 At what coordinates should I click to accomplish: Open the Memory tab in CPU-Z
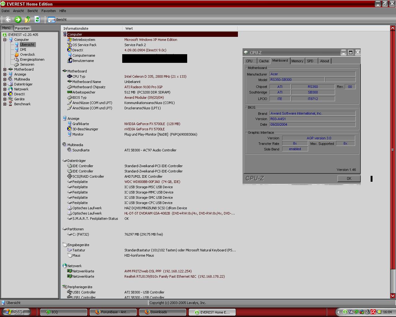297,61
